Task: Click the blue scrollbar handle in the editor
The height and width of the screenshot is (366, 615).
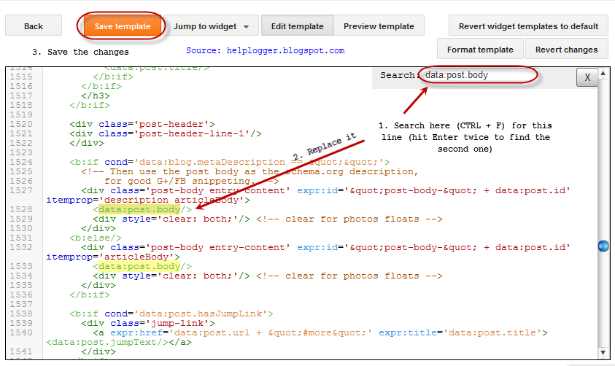Action: (603, 246)
